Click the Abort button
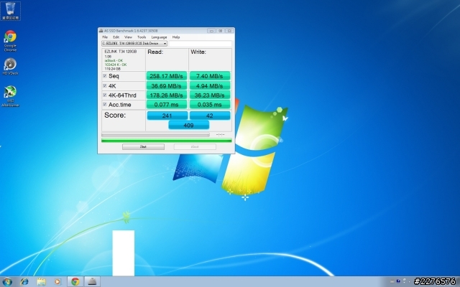This screenshot has height=287, width=460. 195,146
